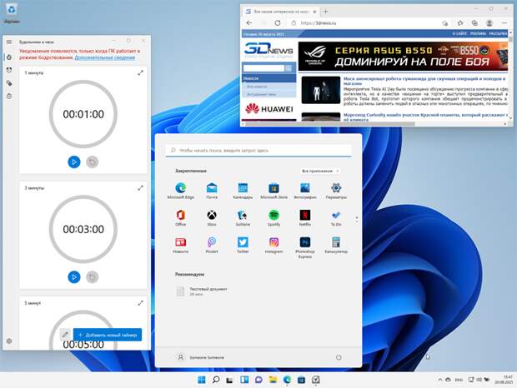Open taskbar Search
The height and width of the screenshot is (388, 517).
[x=216, y=380]
